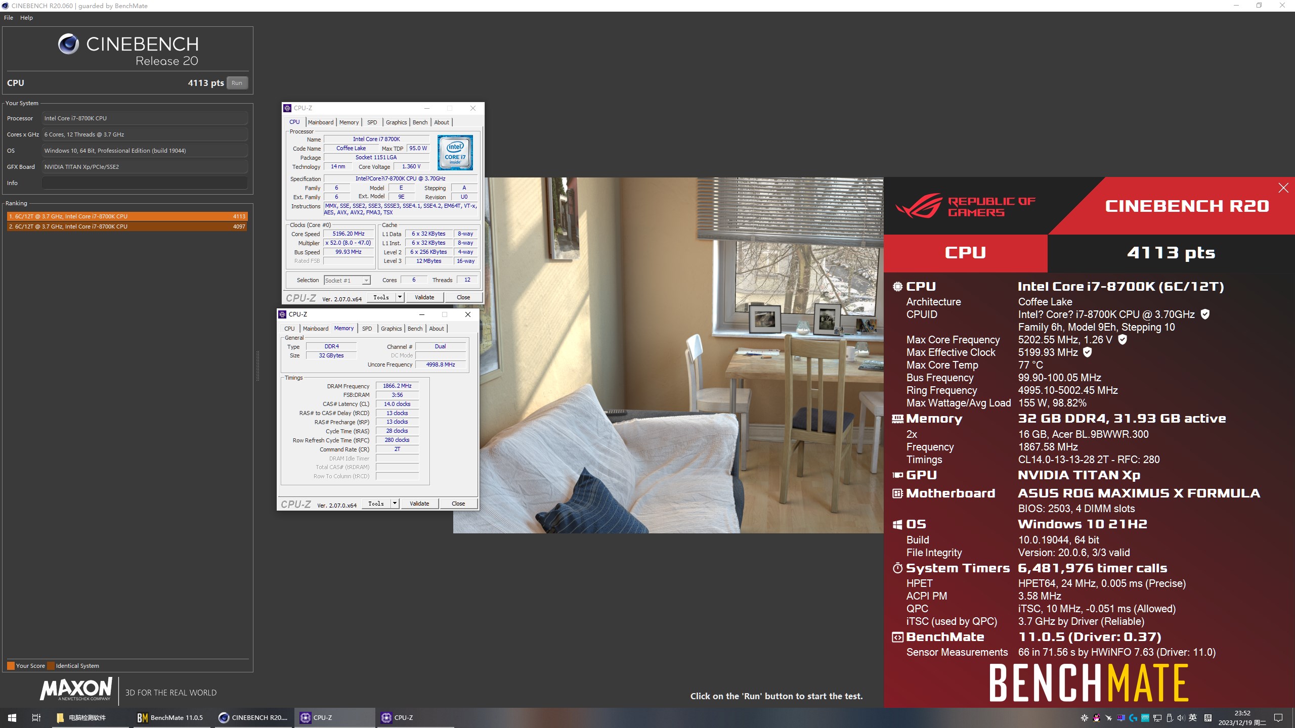Screen dimensions: 1295x728
Task: Activate first CPU-Z taskbar button
Action: (x=334, y=718)
